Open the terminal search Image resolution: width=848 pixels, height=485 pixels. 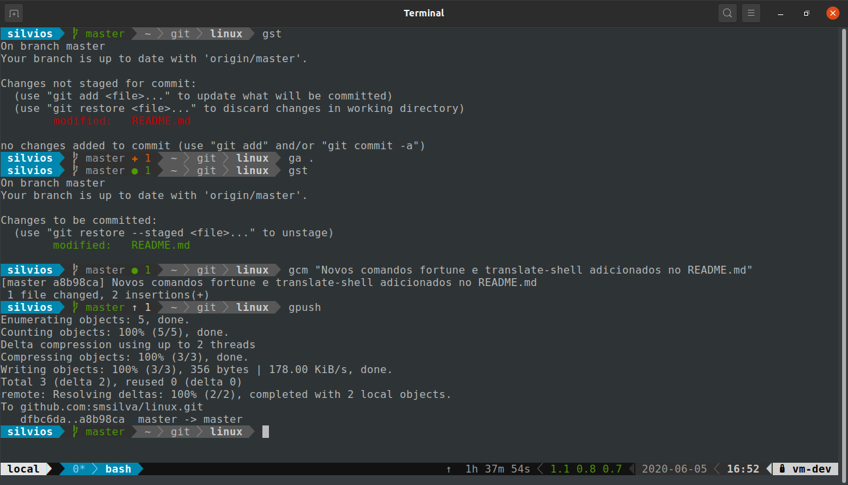[727, 13]
